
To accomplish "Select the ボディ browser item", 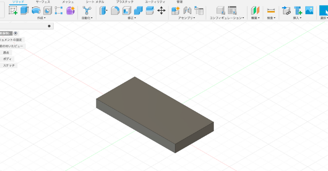I will tap(7, 59).
